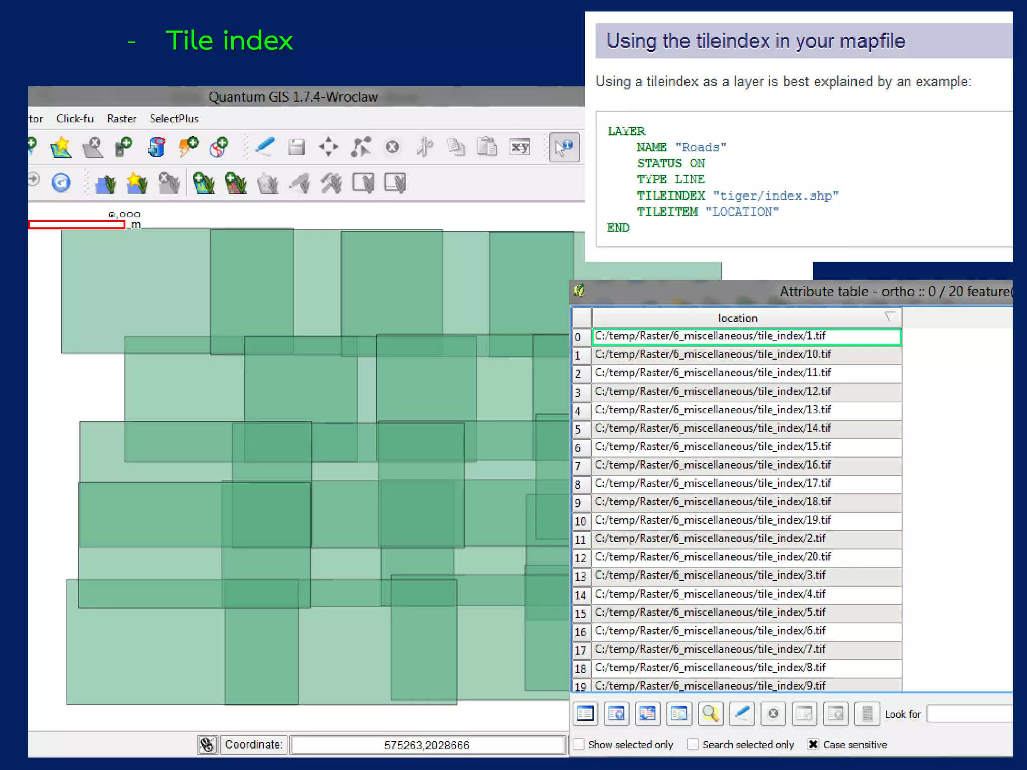Click the GRASS edit region icon
1027x770 pixels.
396,183
